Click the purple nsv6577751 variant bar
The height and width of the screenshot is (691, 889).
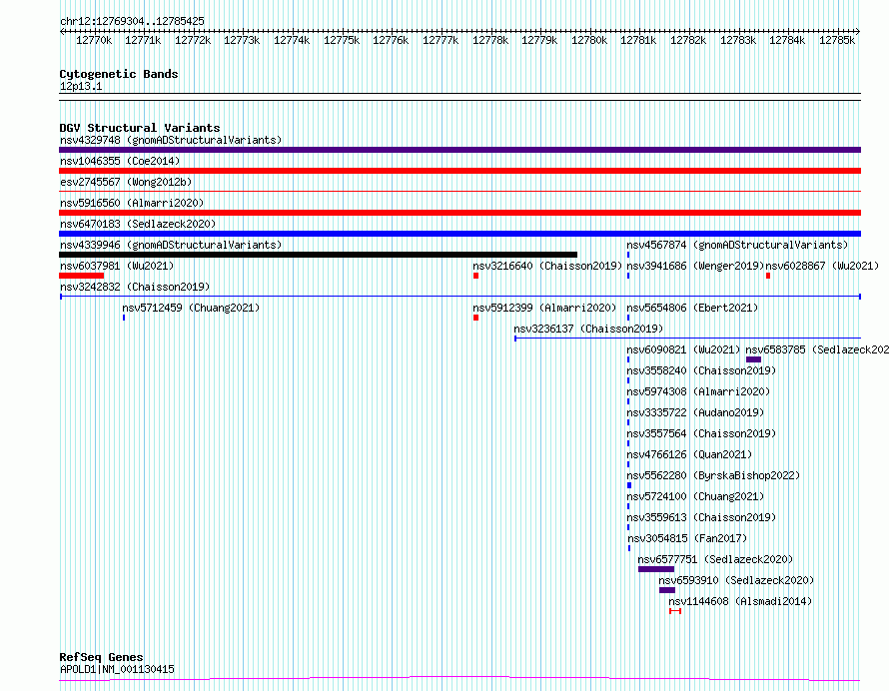[x=656, y=569]
